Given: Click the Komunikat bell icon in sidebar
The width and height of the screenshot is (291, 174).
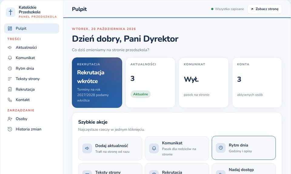Looking at the screenshot, I should click(10, 58).
